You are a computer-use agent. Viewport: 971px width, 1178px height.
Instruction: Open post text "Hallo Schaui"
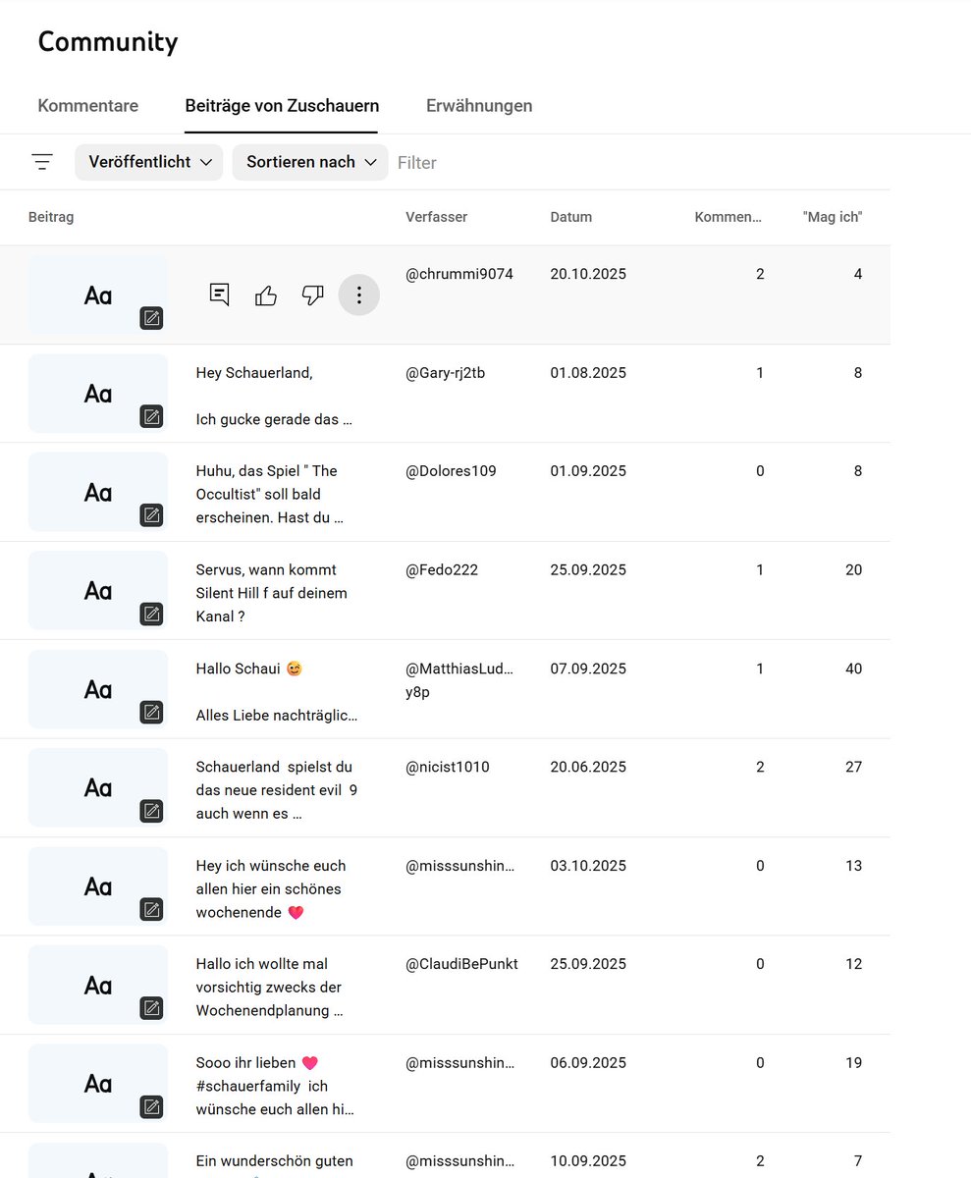pos(249,669)
